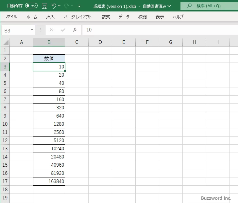The width and height of the screenshot is (238, 203).
Task: Select the cell containing 160
Action: 49,100
